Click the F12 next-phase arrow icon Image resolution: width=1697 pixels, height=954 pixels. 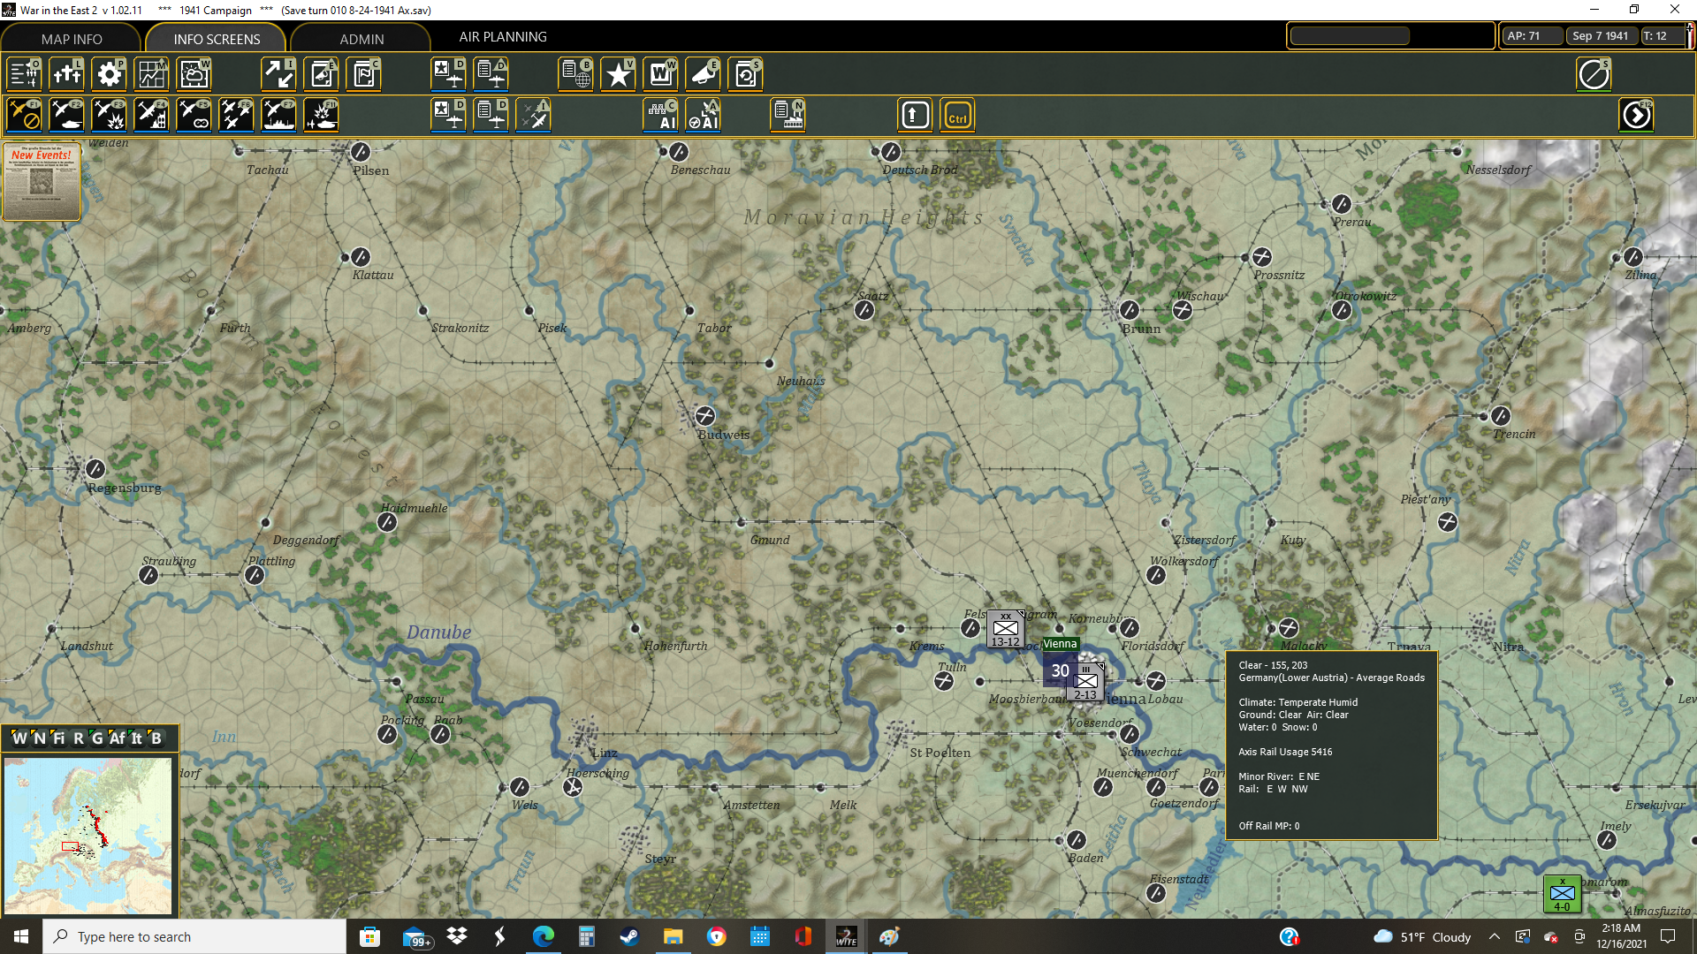tap(1637, 115)
